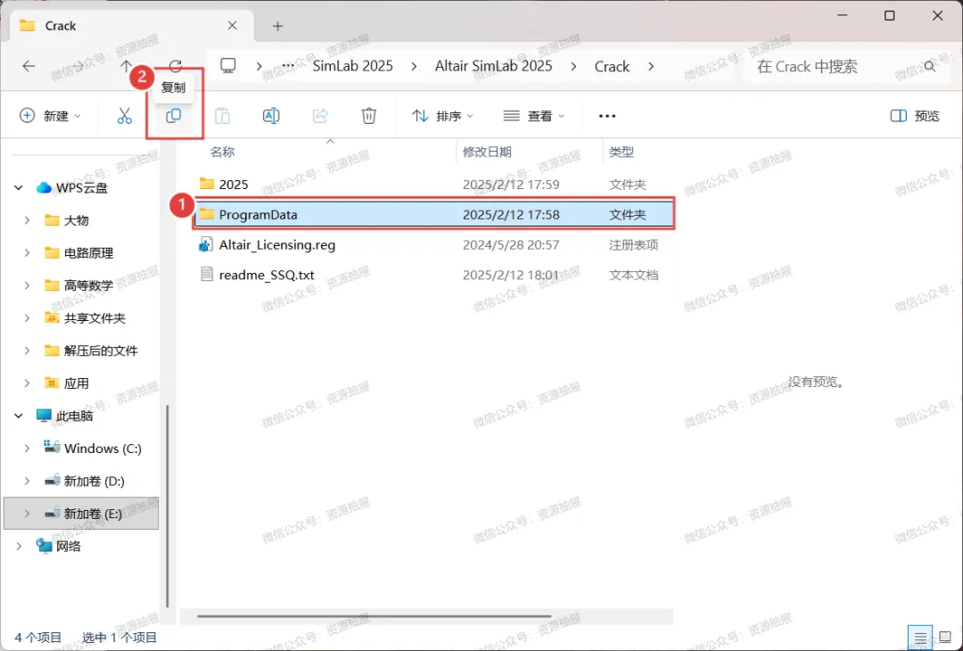The image size is (963, 651).
Task: Open the View dropdown
Action: pyautogui.click(x=534, y=116)
